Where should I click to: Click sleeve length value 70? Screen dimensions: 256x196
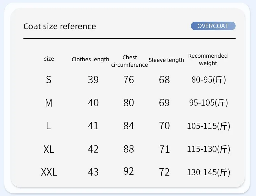[164, 126]
